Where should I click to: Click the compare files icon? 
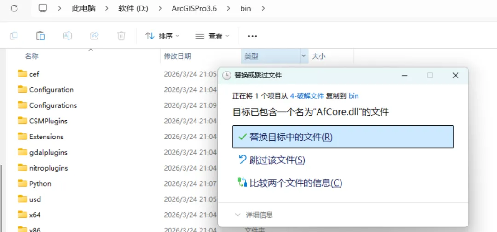[x=243, y=182]
